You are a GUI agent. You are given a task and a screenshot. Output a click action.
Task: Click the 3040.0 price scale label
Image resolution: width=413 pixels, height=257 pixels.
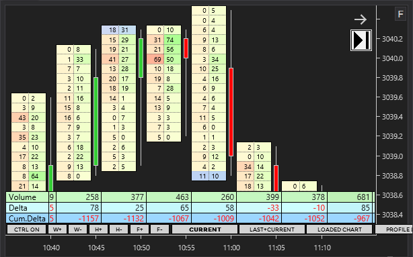click(x=392, y=58)
